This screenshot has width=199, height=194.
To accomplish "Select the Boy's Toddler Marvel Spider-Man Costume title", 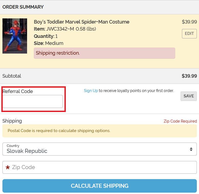I will [81, 22].
